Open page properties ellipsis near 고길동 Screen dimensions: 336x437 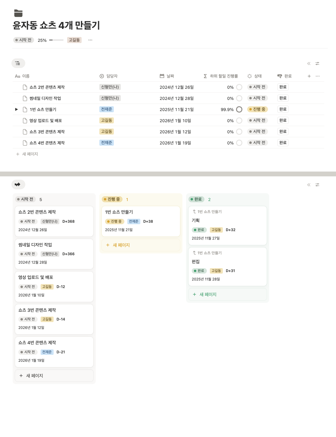(90, 40)
